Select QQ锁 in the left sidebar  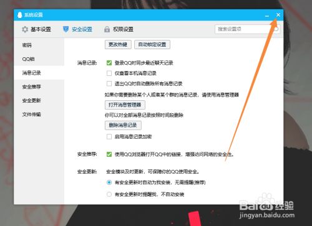tap(39, 59)
